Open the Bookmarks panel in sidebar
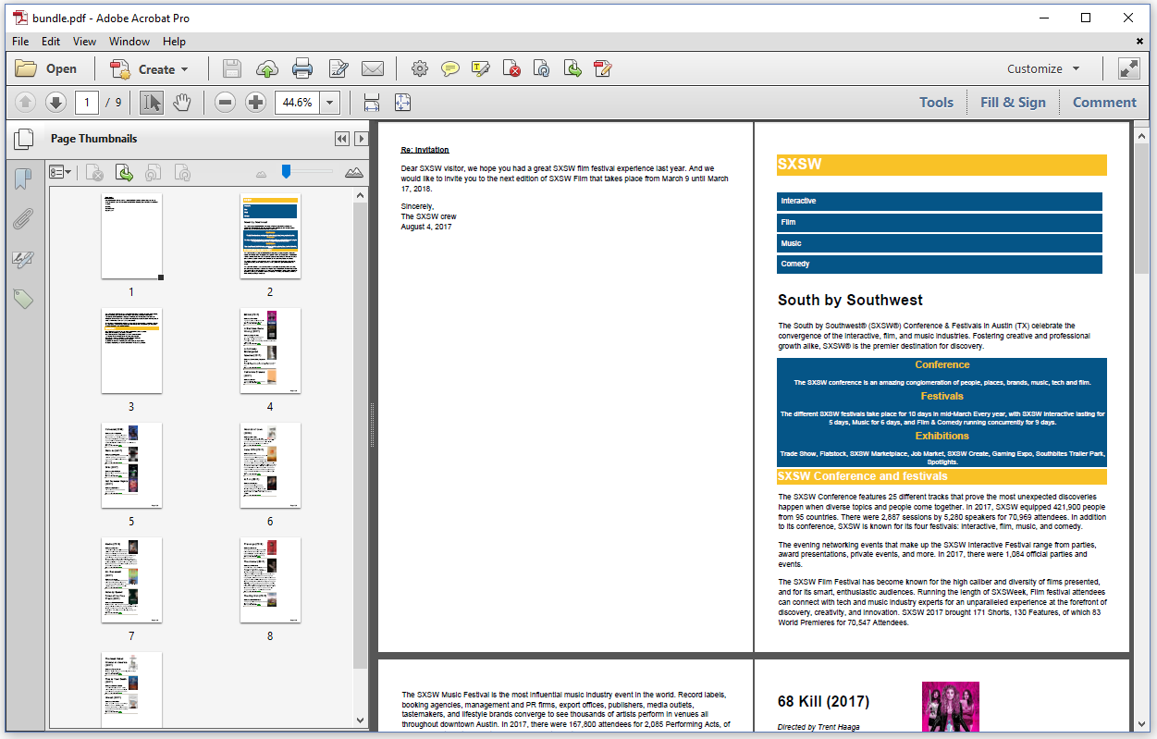This screenshot has height=739, width=1157. (23, 179)
